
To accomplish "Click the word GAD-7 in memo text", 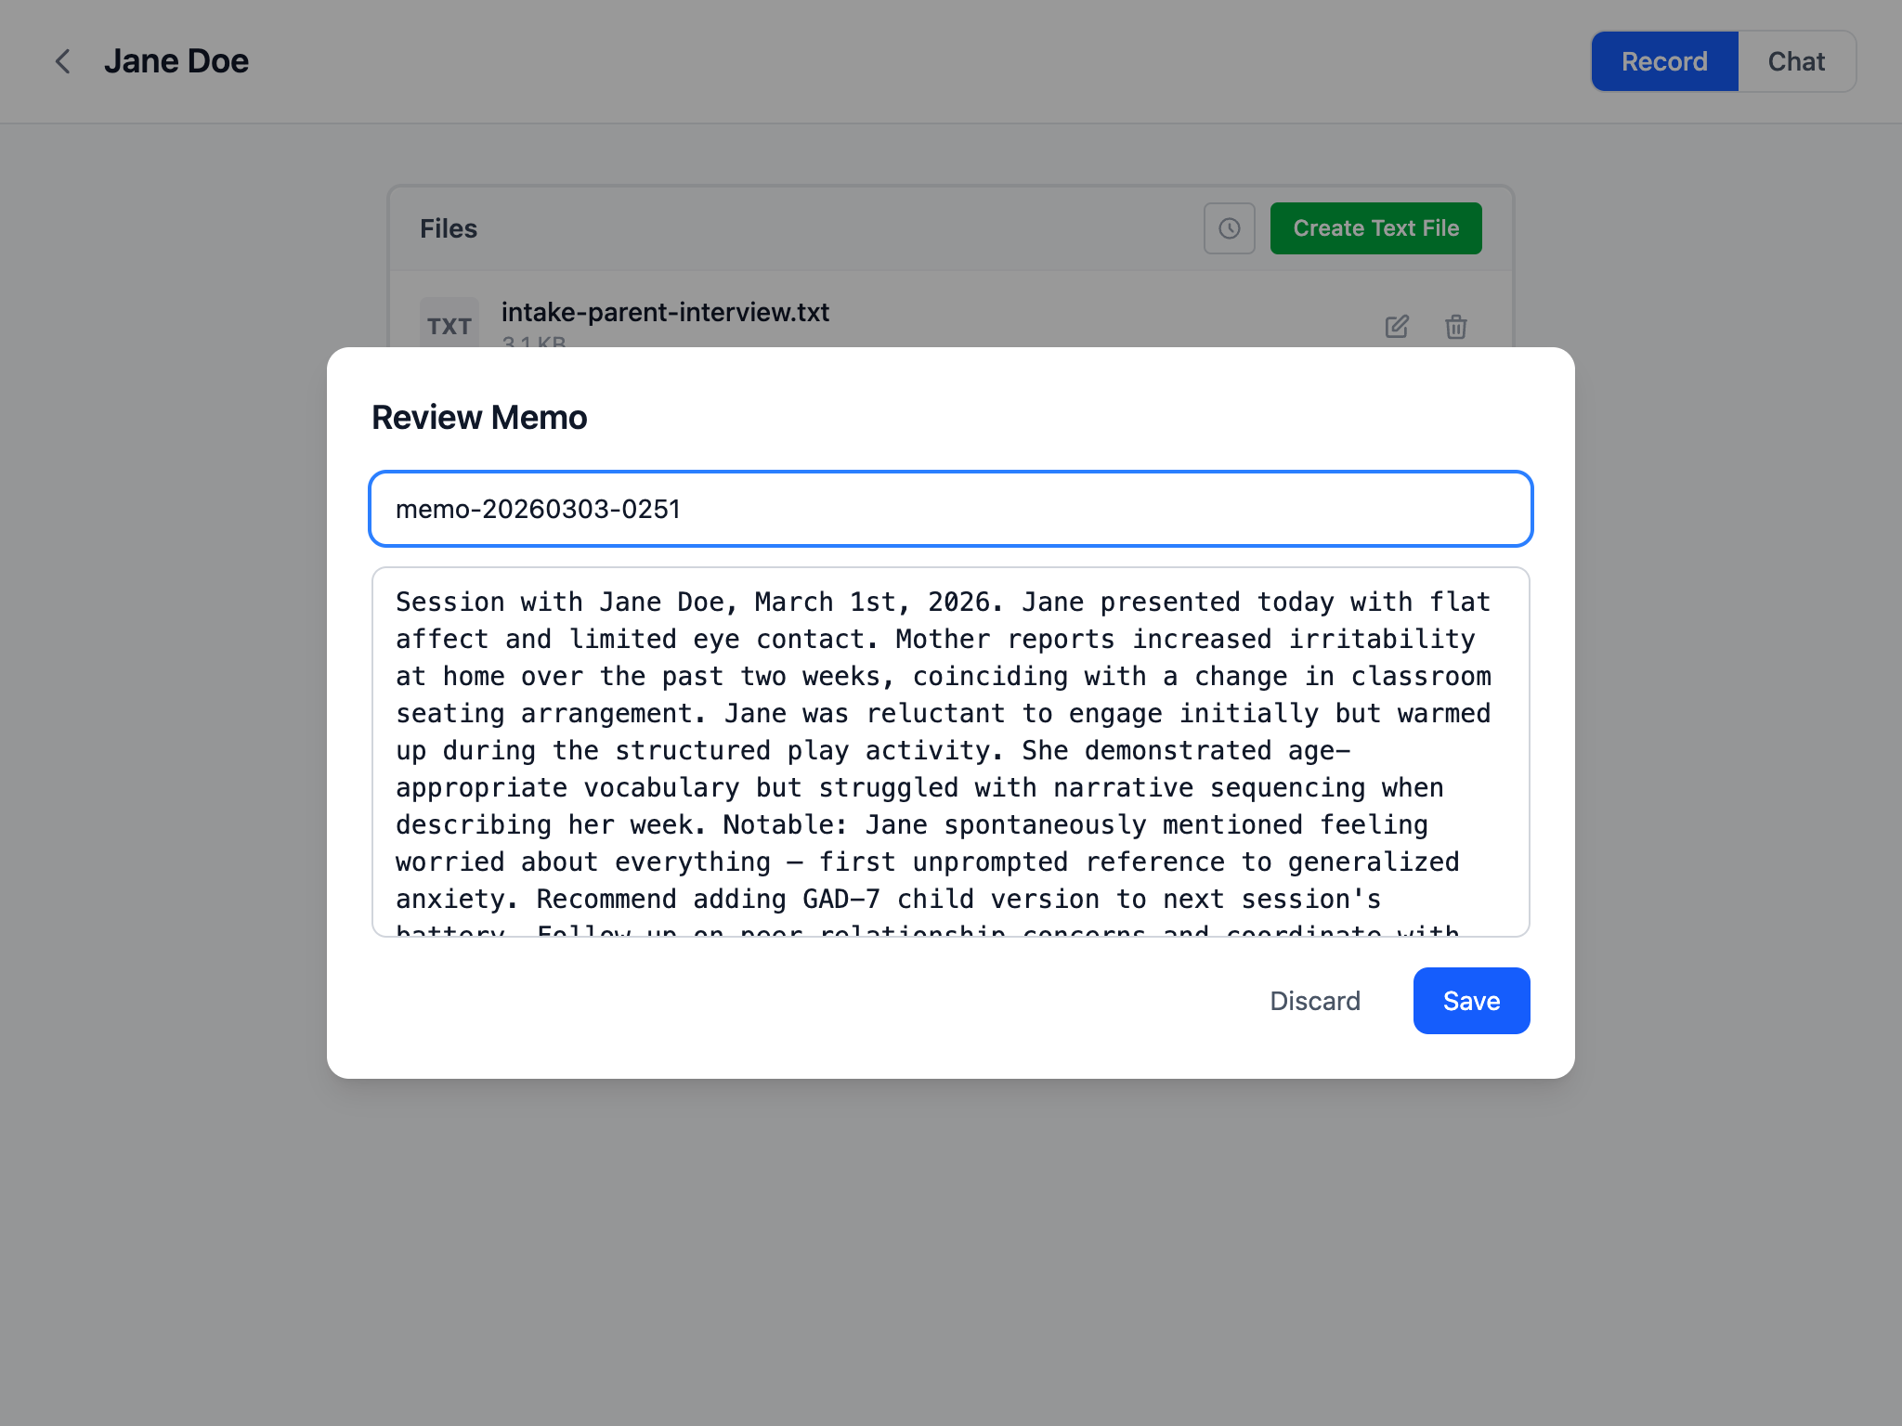I will 840,899.
